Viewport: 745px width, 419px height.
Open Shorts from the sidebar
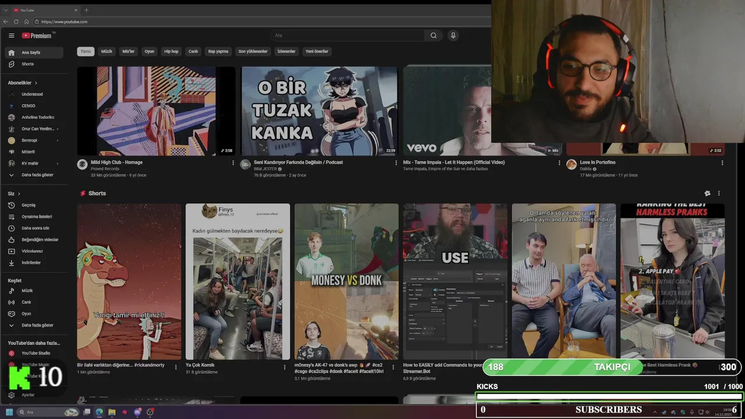click(x=34, y=64)
